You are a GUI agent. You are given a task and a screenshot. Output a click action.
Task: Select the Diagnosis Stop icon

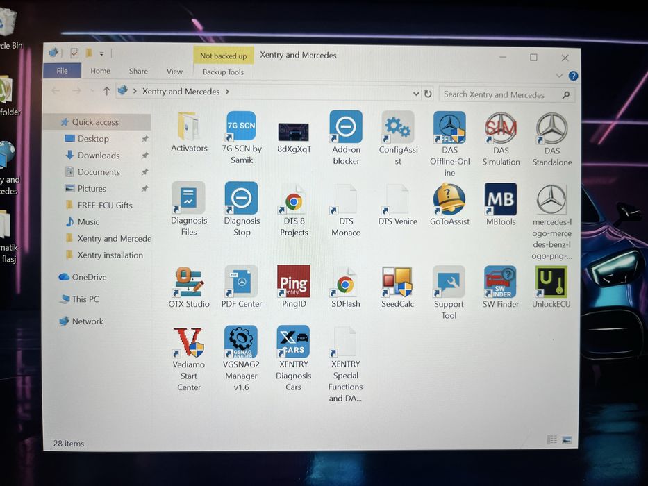click(242, 209)
